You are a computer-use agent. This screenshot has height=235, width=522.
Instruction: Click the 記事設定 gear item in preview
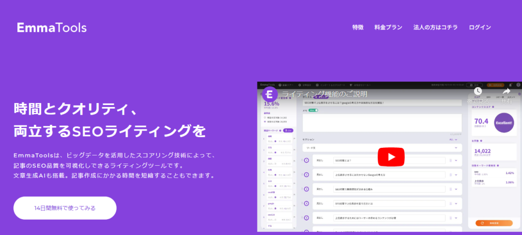coord(305,85)
